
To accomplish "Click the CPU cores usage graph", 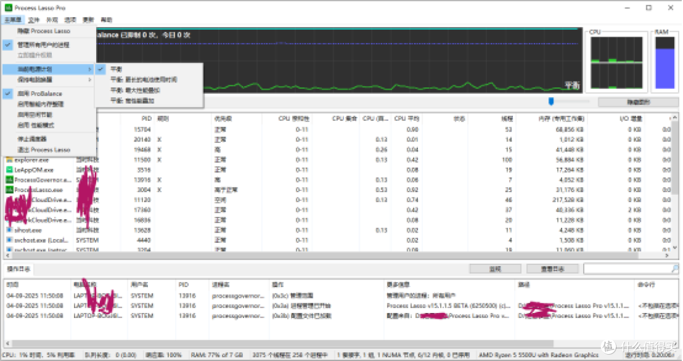I will (617, 62).
